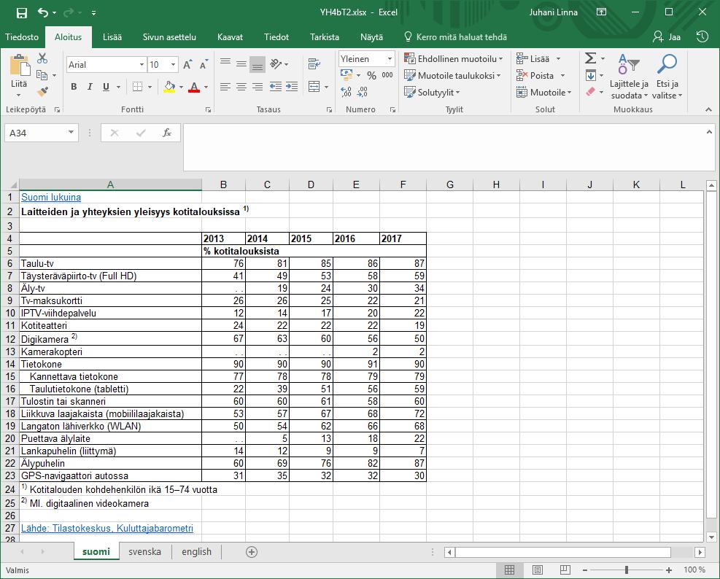Align text right
Image resolution: width=720 pixels, height=579 pixels.
tap(258, 86)
